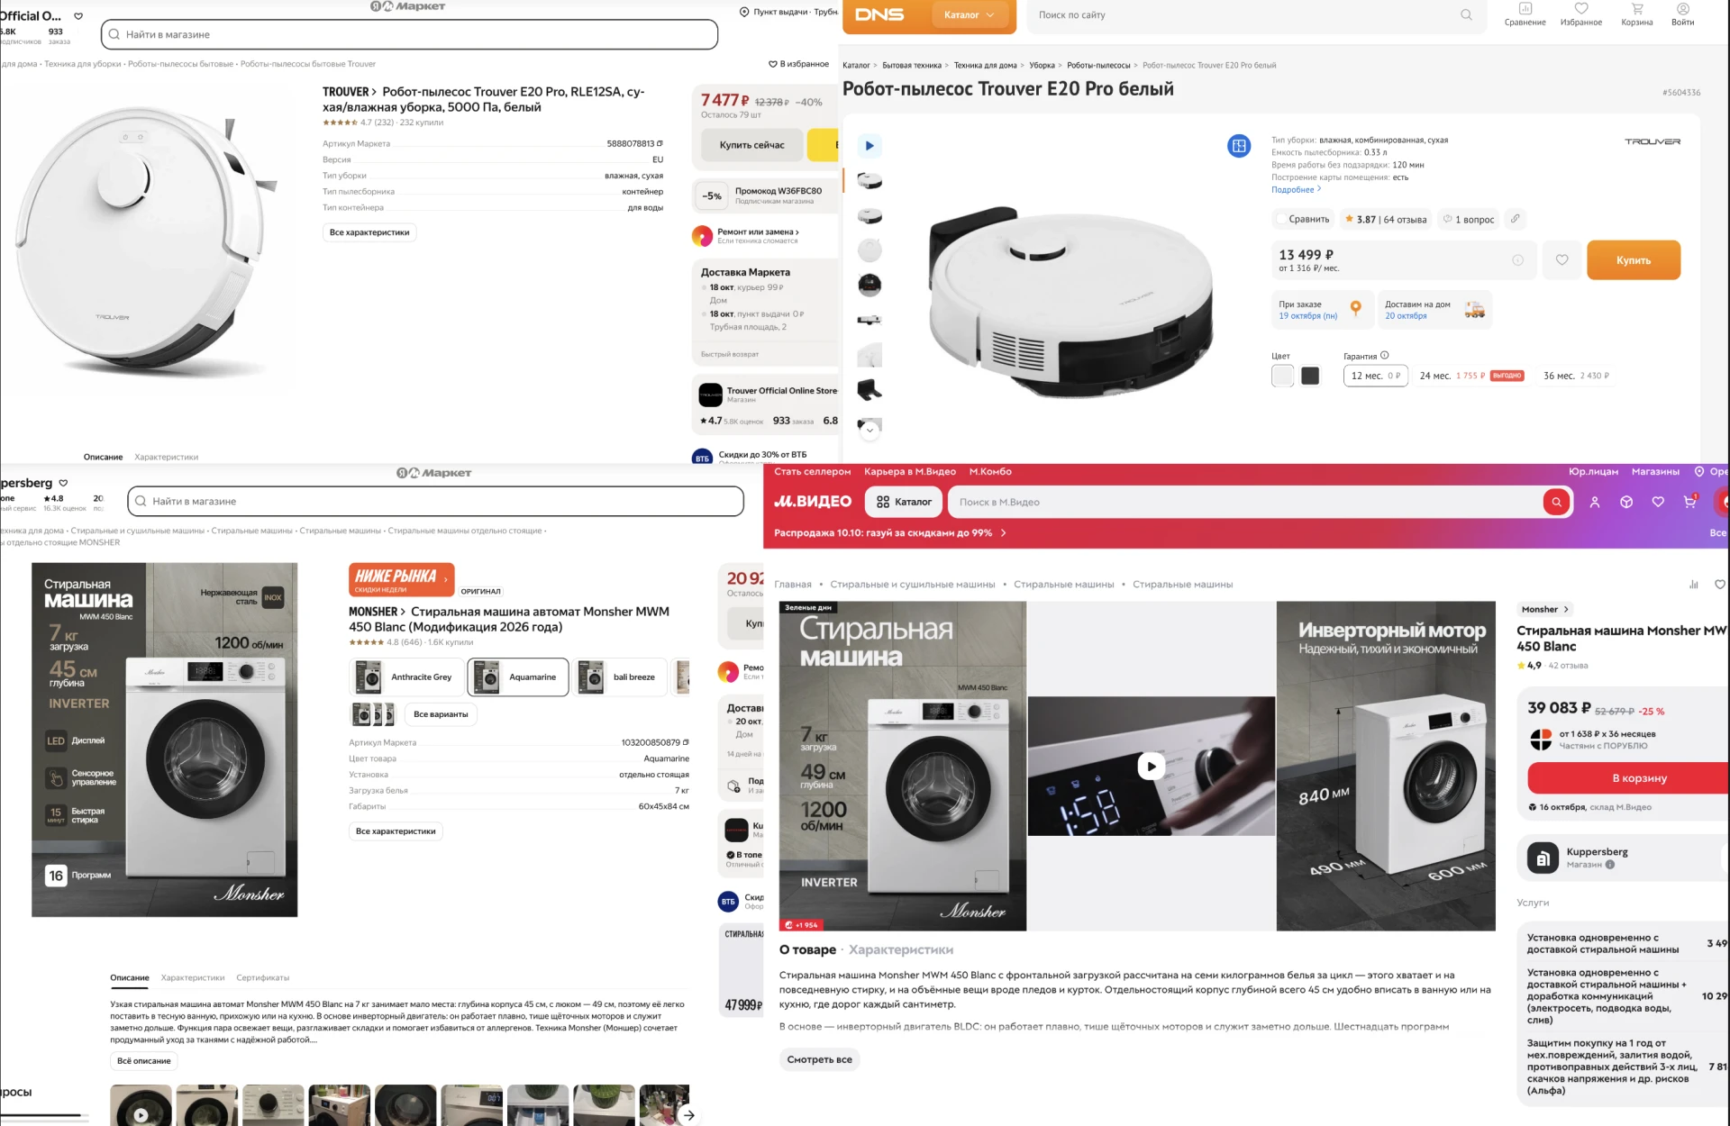Select white color swatch on DNS
The image size is (1730, 1126).
point(1282,376)
